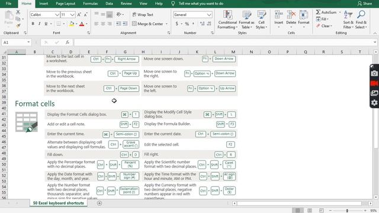Click the Copy icon in Clipboard
Viewport: 379px width, 213px height.
coord(18,19)
